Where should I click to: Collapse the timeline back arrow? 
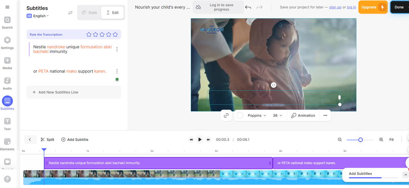tap(30, 139)
